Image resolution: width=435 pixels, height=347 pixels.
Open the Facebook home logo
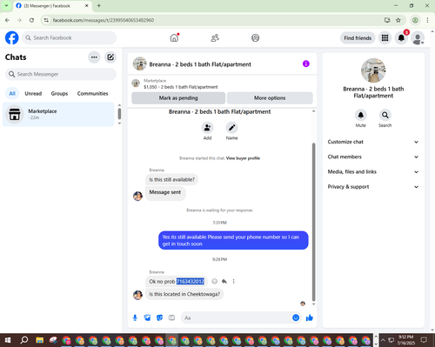[11, 37]
